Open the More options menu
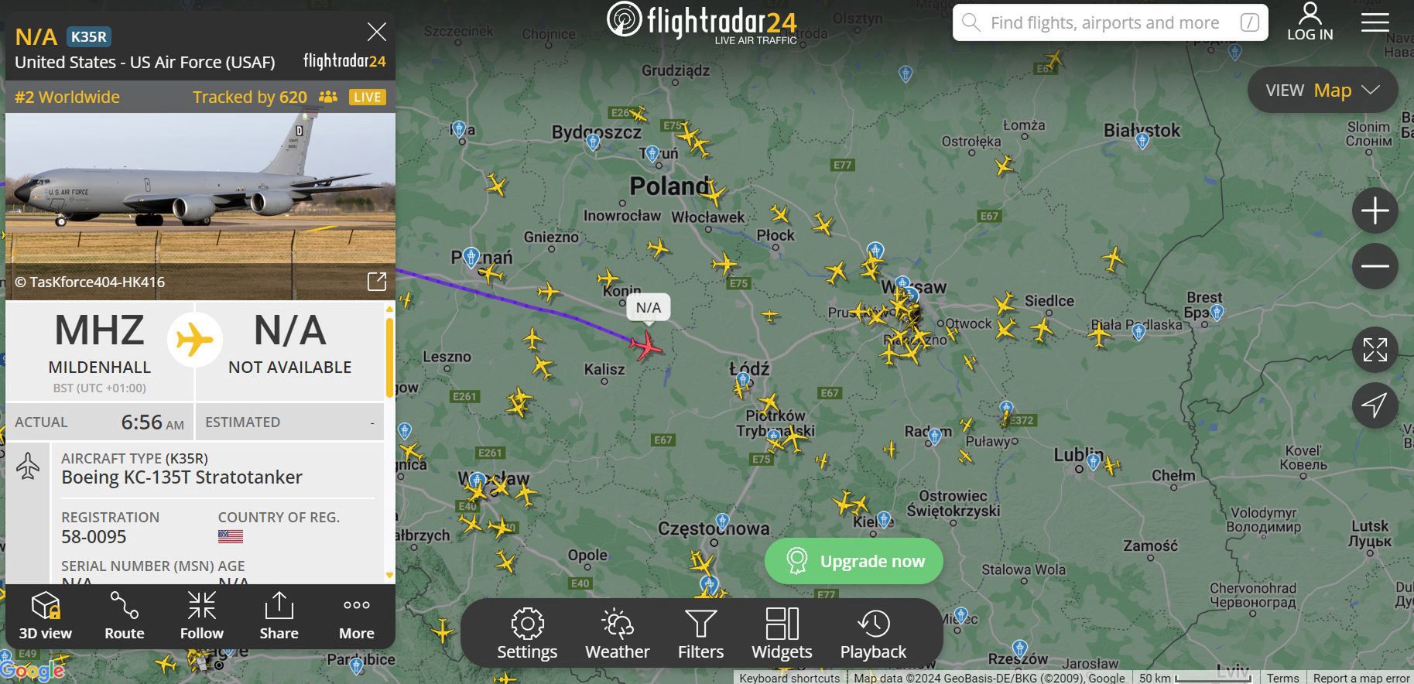Viewport: 1414px width, 684px height. pos(356,616)
